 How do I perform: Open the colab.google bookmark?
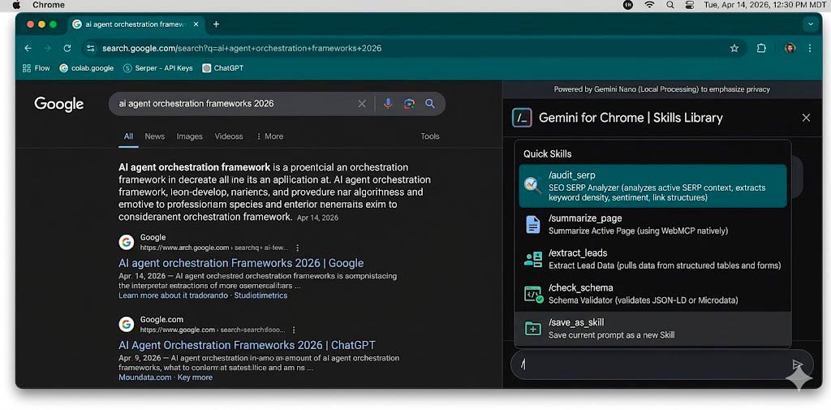tap(86, 68)
